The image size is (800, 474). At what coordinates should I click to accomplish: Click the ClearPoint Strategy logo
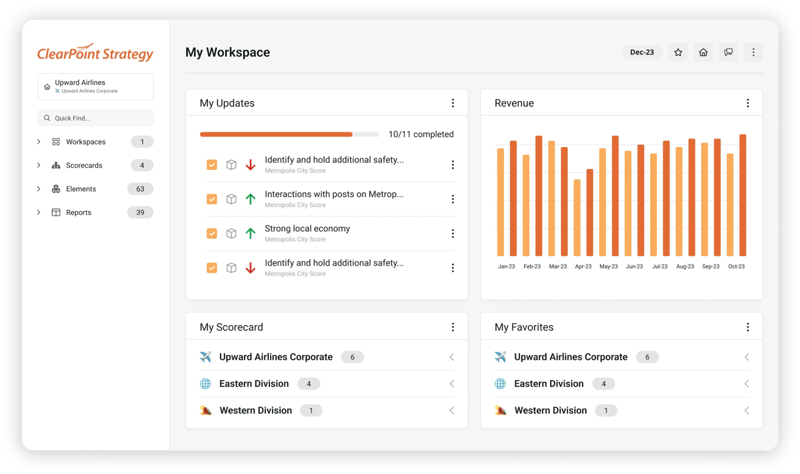point(95,52)
